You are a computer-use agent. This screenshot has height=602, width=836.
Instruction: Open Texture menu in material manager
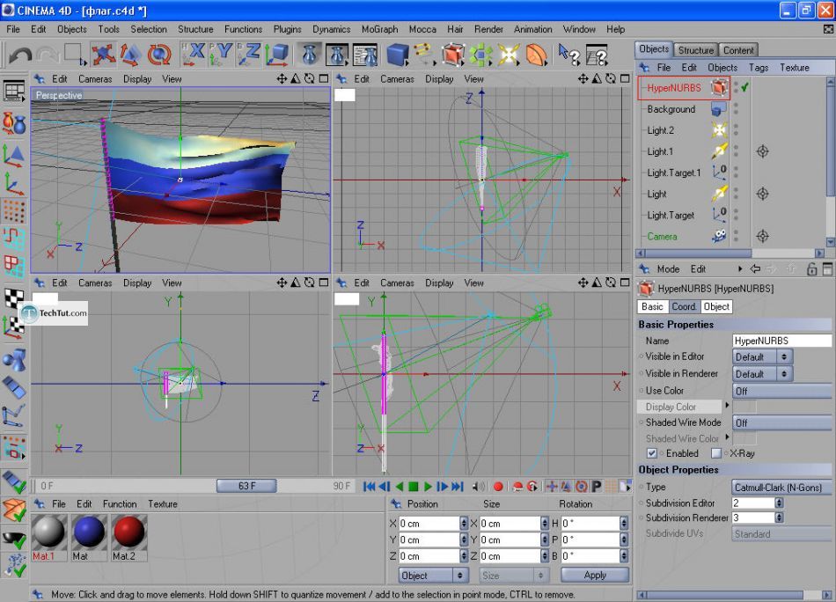163,504
